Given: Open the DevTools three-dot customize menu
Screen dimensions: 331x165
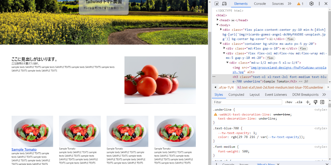Looking at the screenshot, I should tap(319, 4).
